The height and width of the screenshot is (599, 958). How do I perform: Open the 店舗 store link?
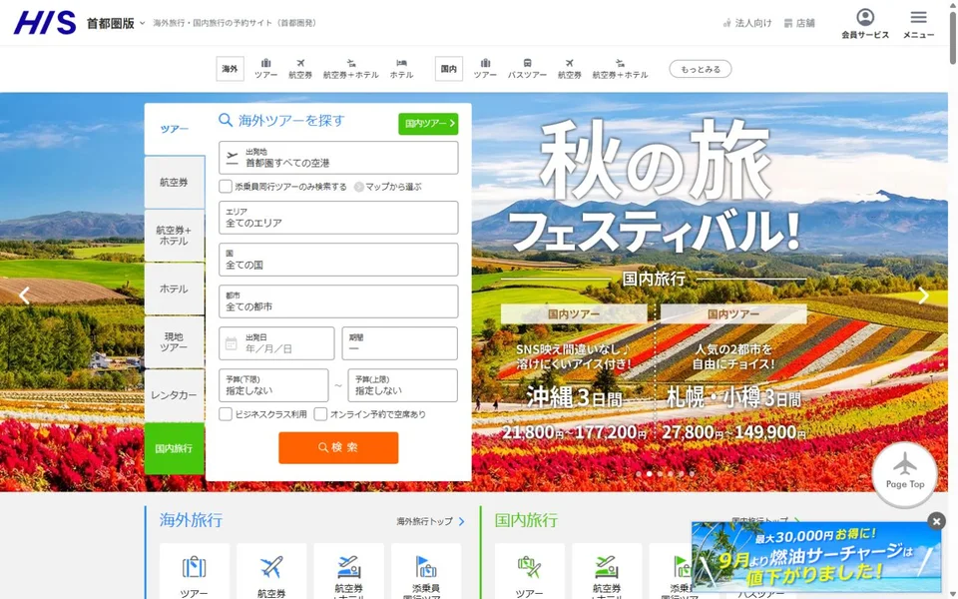(x=799, y=23)
